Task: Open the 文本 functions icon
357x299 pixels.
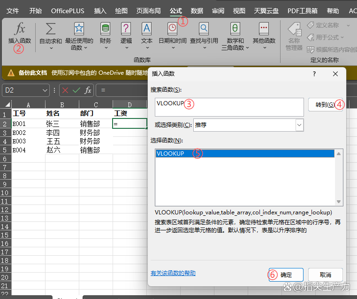Action: click(147, 29)
